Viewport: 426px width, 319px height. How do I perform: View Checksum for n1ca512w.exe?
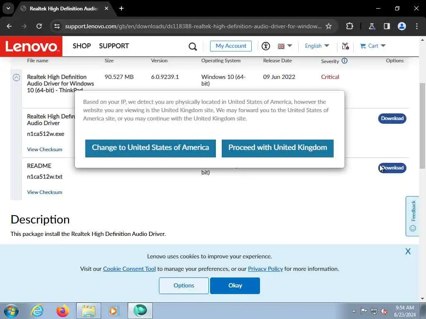[45, 150]
